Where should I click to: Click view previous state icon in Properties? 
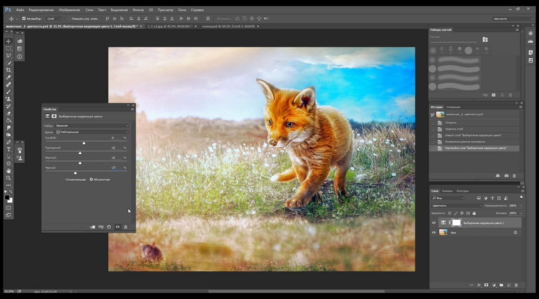[101, 227]
